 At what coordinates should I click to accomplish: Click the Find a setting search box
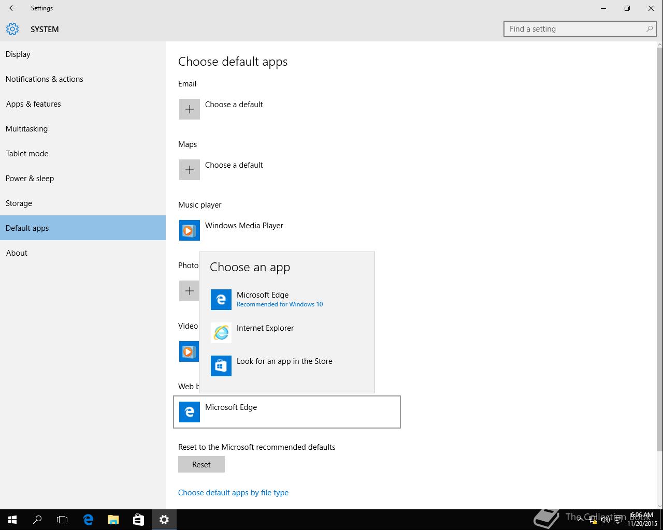(x=581, y=29)
